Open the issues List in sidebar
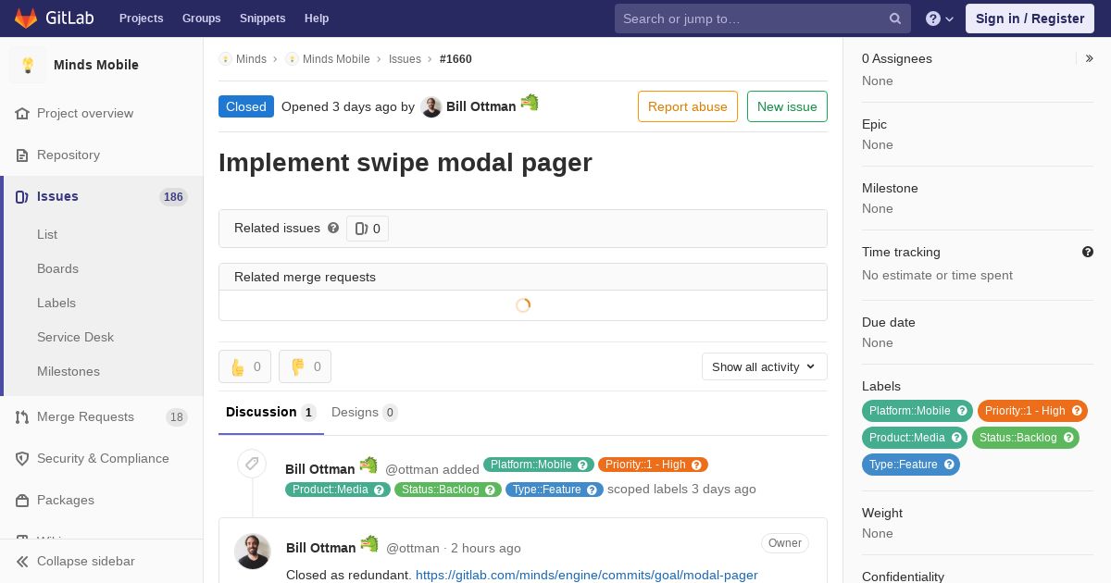 (47, 234)
